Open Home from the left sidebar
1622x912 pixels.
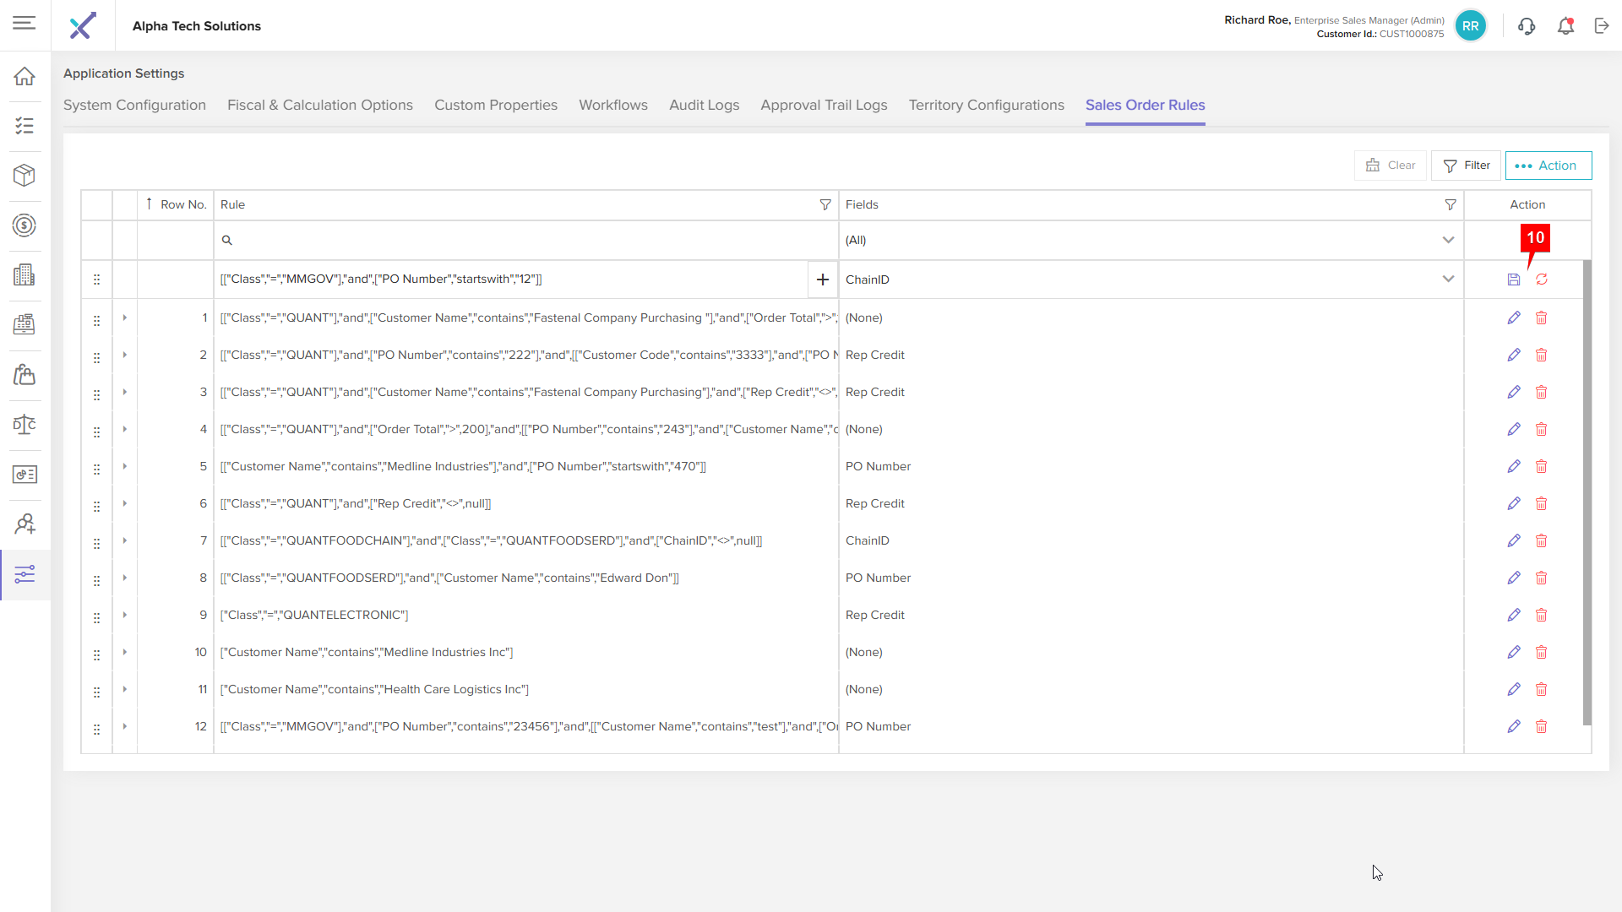point(24,76)
